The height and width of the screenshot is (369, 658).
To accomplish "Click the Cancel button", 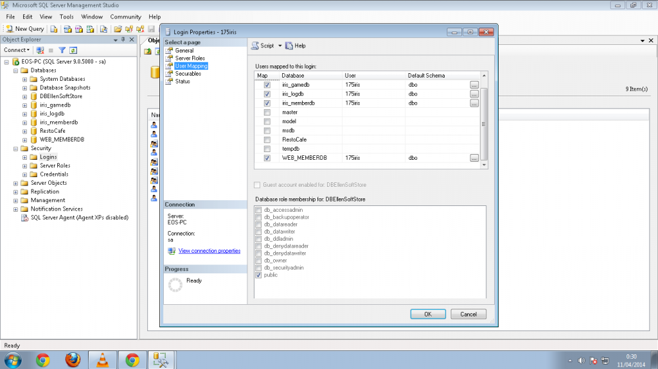I will pos(468,314).
